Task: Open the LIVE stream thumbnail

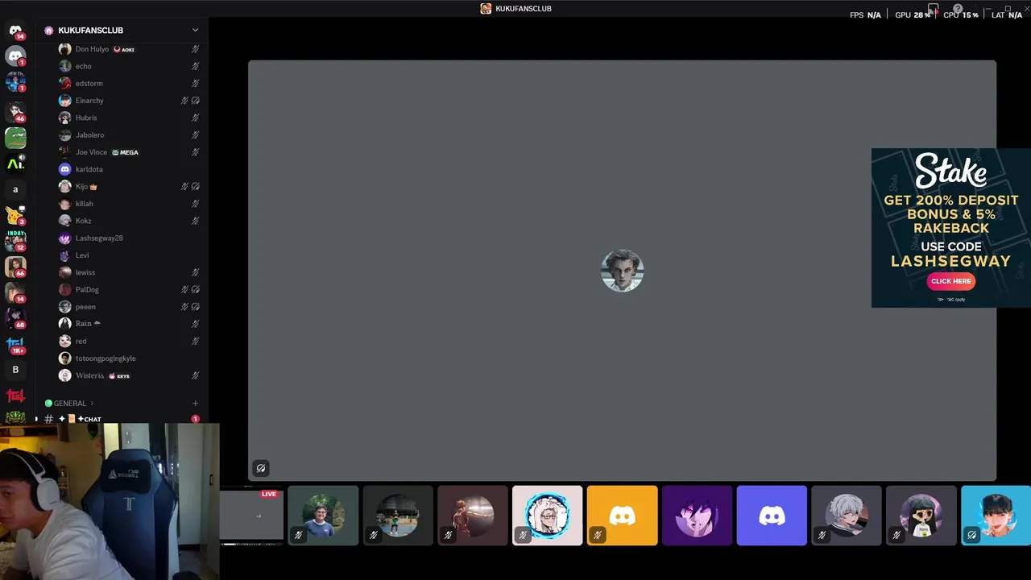Action: (x=251, y=516)
